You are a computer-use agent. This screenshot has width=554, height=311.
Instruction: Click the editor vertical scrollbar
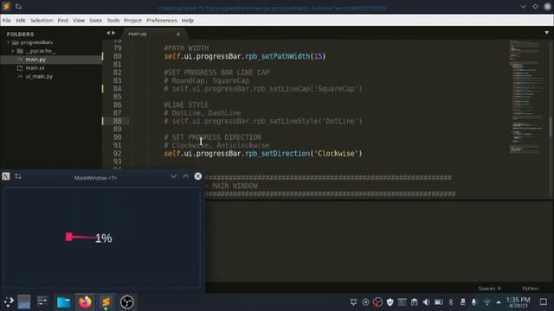tap(551, 126)
